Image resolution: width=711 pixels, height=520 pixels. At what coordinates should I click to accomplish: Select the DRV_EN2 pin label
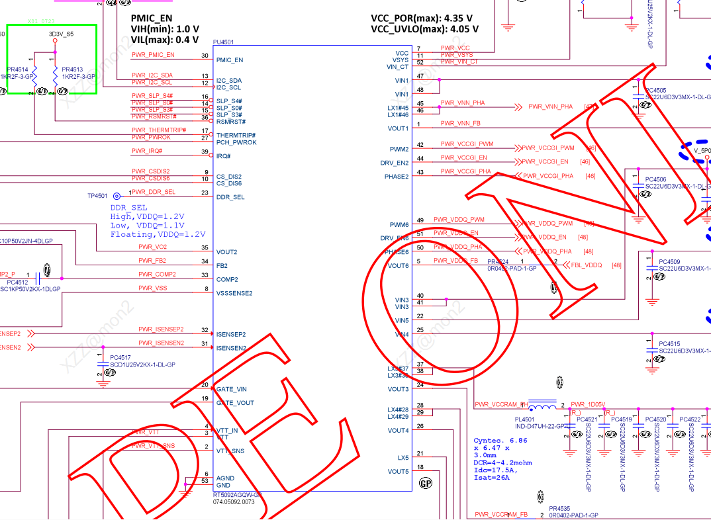pyautogui.click(x=395, y=163)
